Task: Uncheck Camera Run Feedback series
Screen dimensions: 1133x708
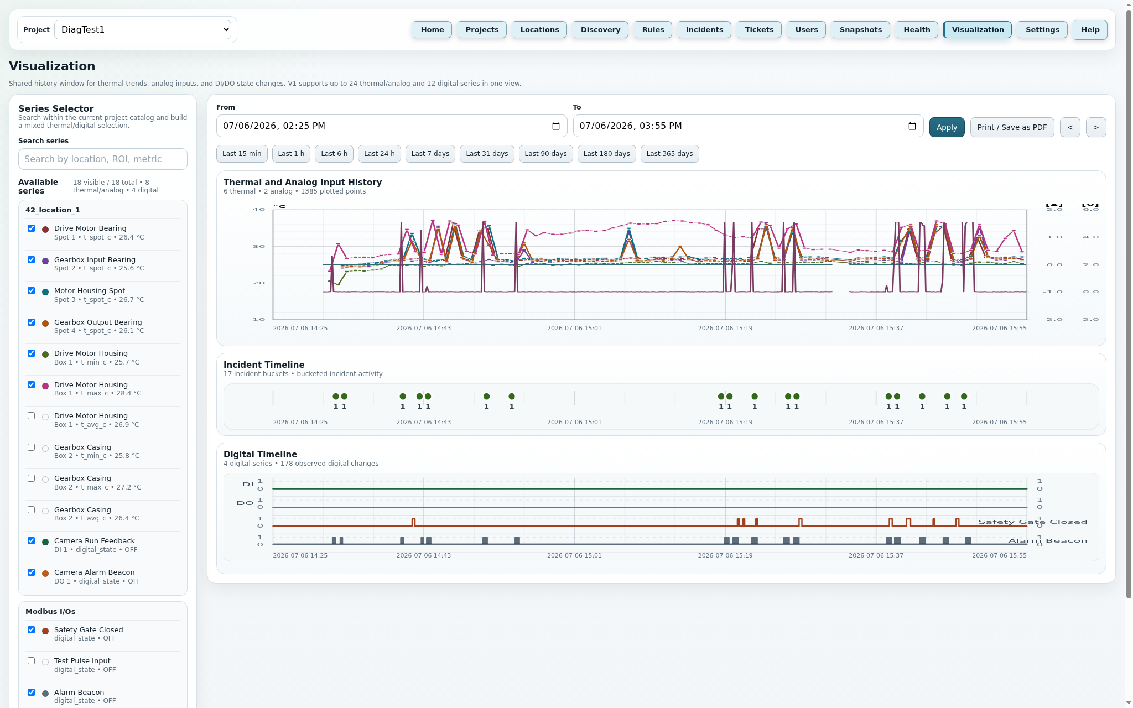Action: (31, 541)
